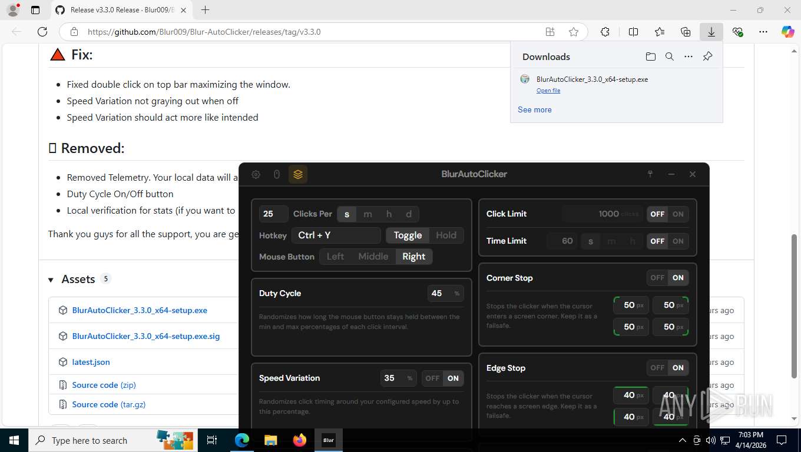Image resolution: width=801 pixels, height=452 pixels.
Task: Open the tab actions menu icon
Action: pyautogui.click(x=35, y=10)
